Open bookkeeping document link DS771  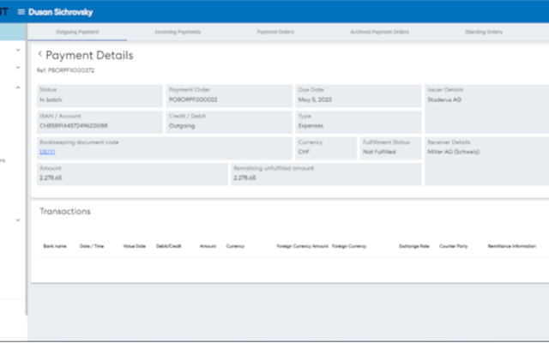(x=47, y=152)
